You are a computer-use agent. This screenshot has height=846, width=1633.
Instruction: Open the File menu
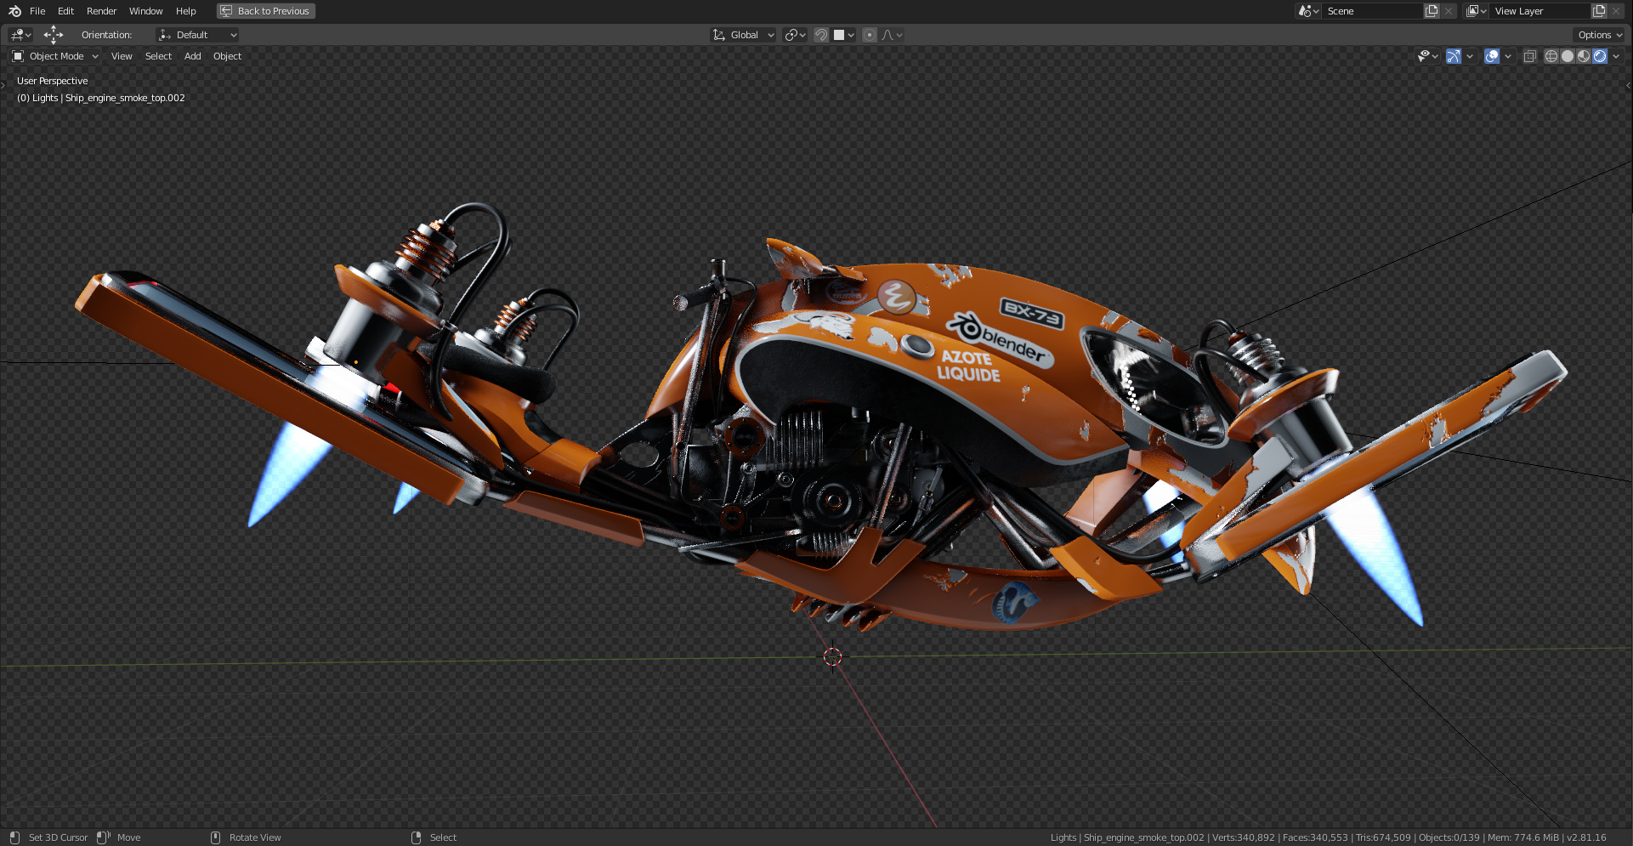point(37,11)
